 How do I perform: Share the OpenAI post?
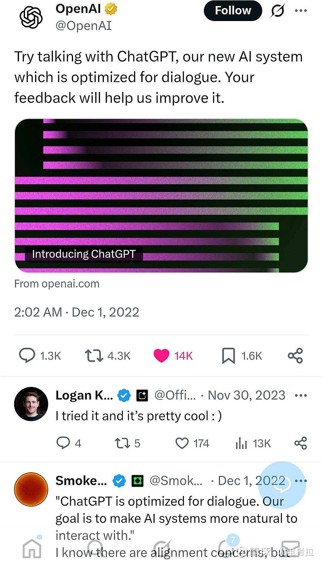pos(295,355)
